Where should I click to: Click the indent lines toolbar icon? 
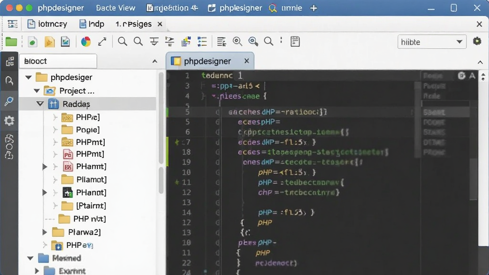click(170, 42)
